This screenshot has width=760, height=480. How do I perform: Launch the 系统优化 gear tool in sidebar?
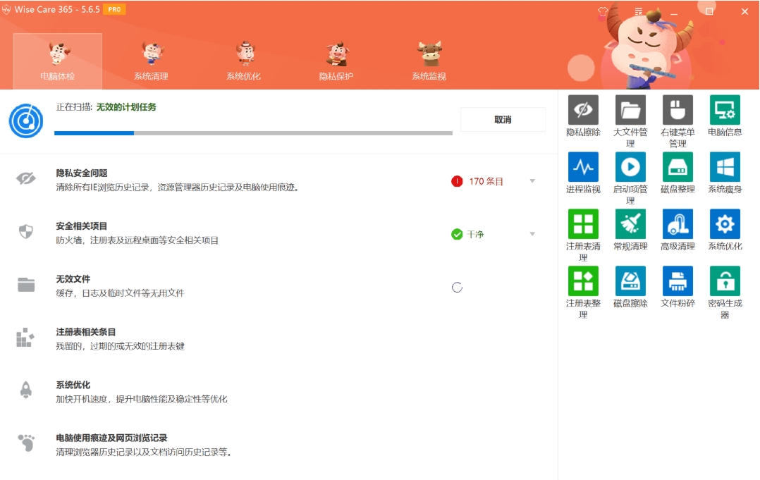click(x=725, y=223)
